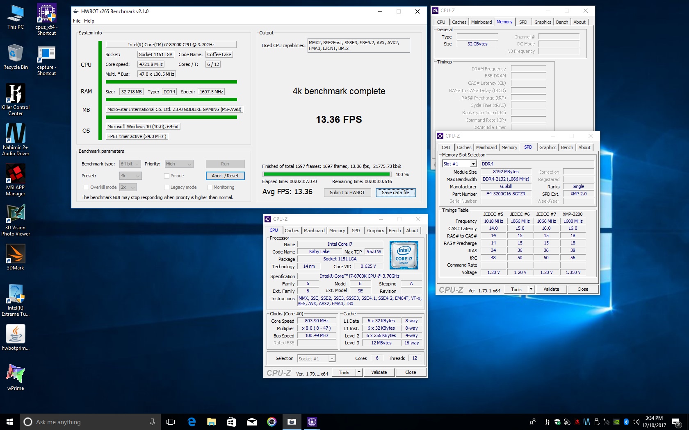Expand the Tools arrow in SPD CPU-Z window
This screenshot has width=689, height=430.
tap(531, 289)
